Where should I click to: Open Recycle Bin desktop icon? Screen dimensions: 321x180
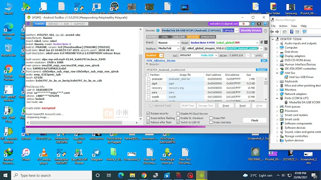pos(8,50)
